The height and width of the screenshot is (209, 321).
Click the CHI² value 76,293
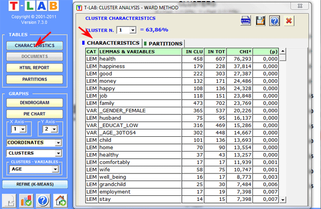tap(239, 59)
